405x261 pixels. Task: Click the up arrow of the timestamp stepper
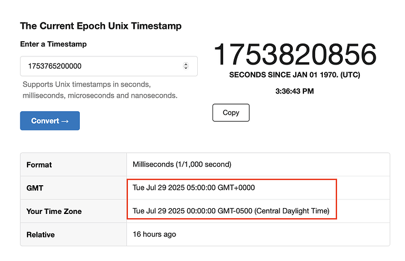pos(185,64)
